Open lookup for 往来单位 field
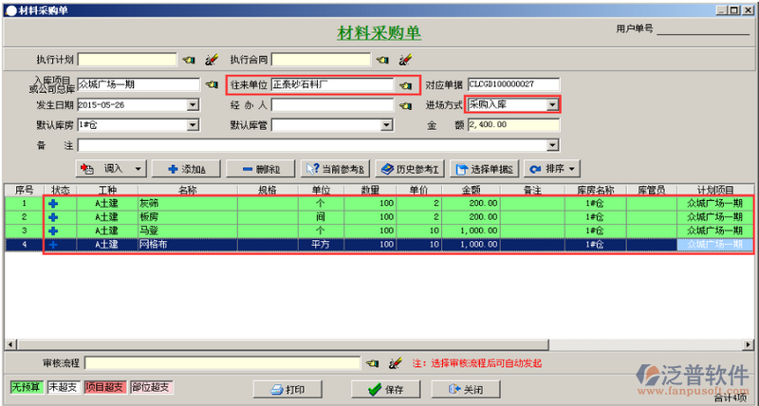Screen dimensions: 759x406 (405, 85)
